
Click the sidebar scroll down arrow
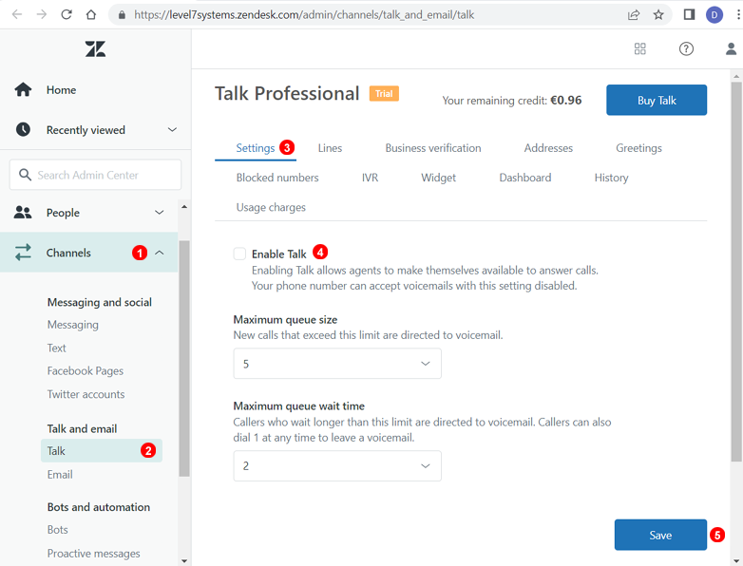(184, 561)
